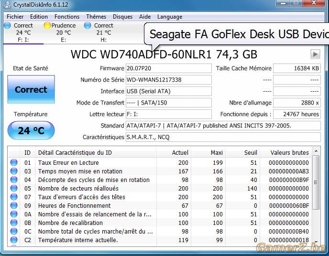Click the status orb for attribute 0B
Screen dimensions: 329x256
(14, 223)
